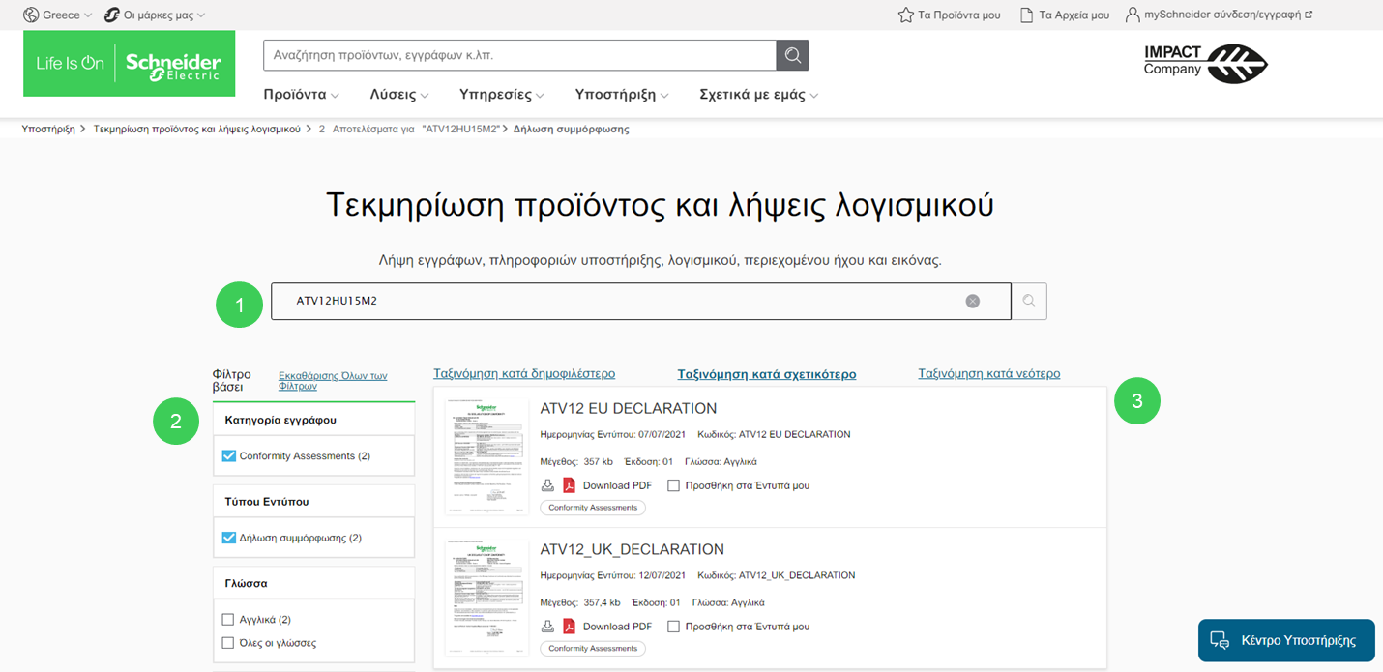Screen dimensions: 1383x672
Task: Click the brands chain icon
Action: (112, 15)
